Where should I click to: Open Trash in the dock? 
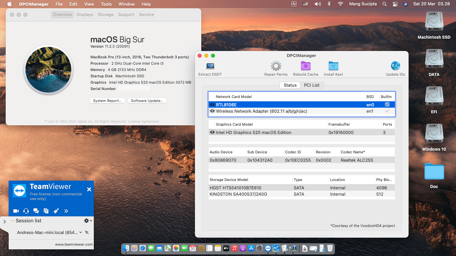pos(330,248)
